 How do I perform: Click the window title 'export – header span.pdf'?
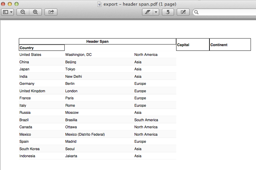click(140, 4)
